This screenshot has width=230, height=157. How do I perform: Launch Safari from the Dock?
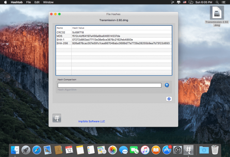37,150
